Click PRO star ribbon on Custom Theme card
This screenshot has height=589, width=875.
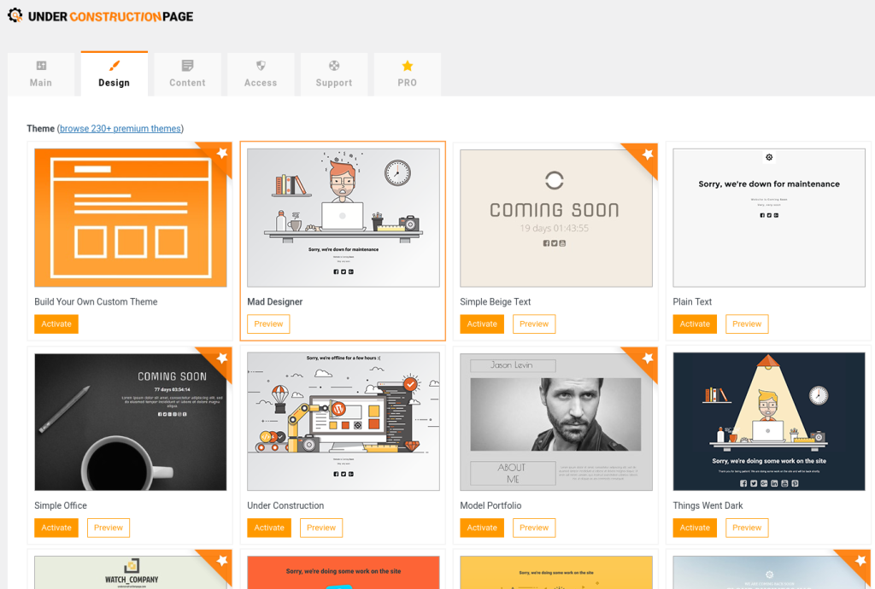click(x=220, y=155)
